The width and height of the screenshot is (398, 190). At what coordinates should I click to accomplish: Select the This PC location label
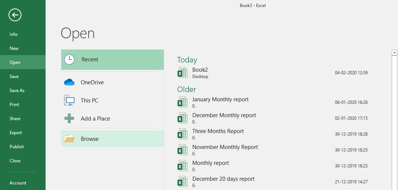(x=89, y=100)
